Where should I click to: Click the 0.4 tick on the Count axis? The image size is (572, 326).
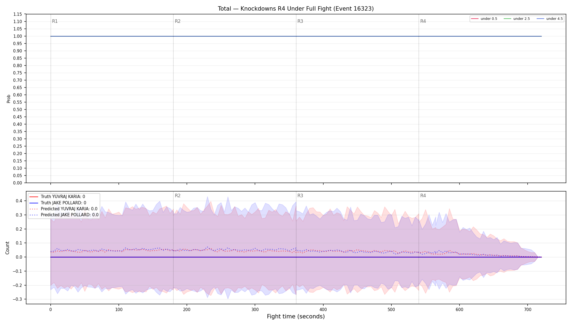point(19,201)
